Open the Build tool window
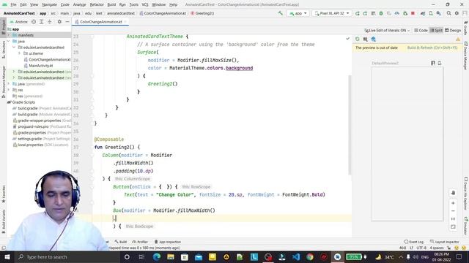 [121, 242]
